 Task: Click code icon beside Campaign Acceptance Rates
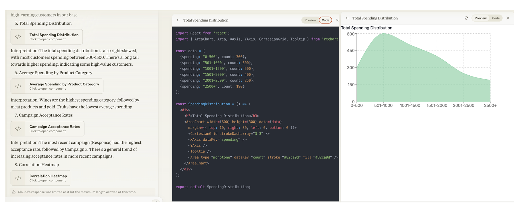[18, 129]
